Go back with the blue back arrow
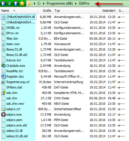 click(x=3, y=3)
